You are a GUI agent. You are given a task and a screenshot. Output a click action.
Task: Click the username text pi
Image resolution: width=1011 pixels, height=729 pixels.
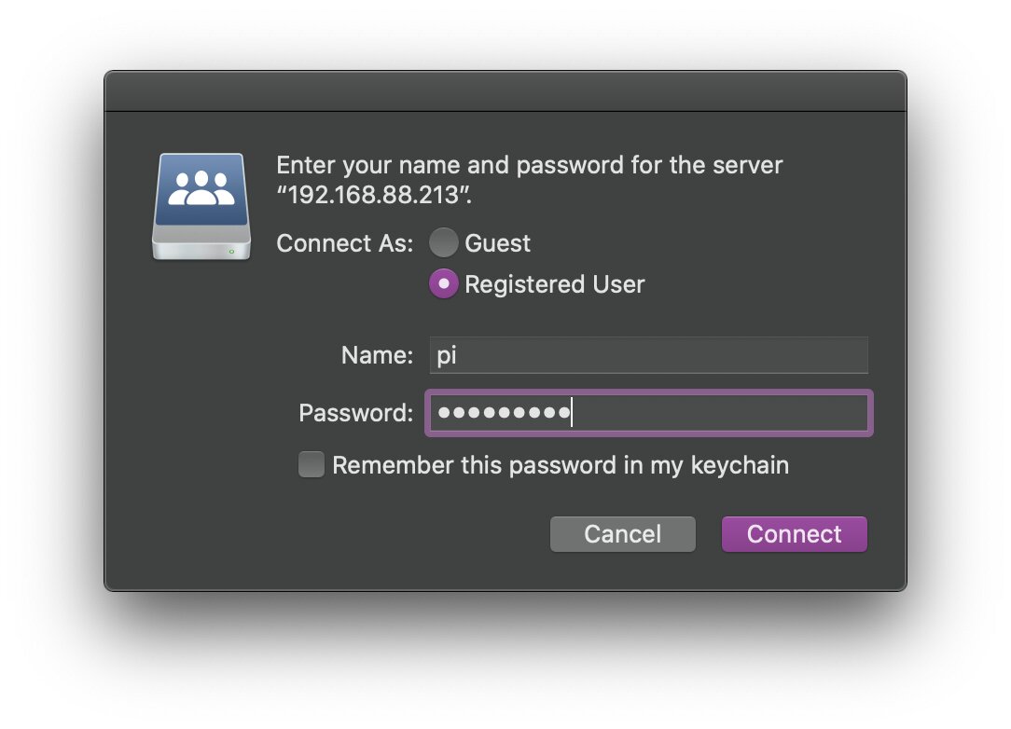[x=447, y=356]
